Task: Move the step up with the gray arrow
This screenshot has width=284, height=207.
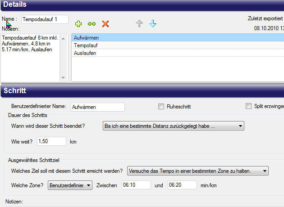Action: [x=139, y=24]
